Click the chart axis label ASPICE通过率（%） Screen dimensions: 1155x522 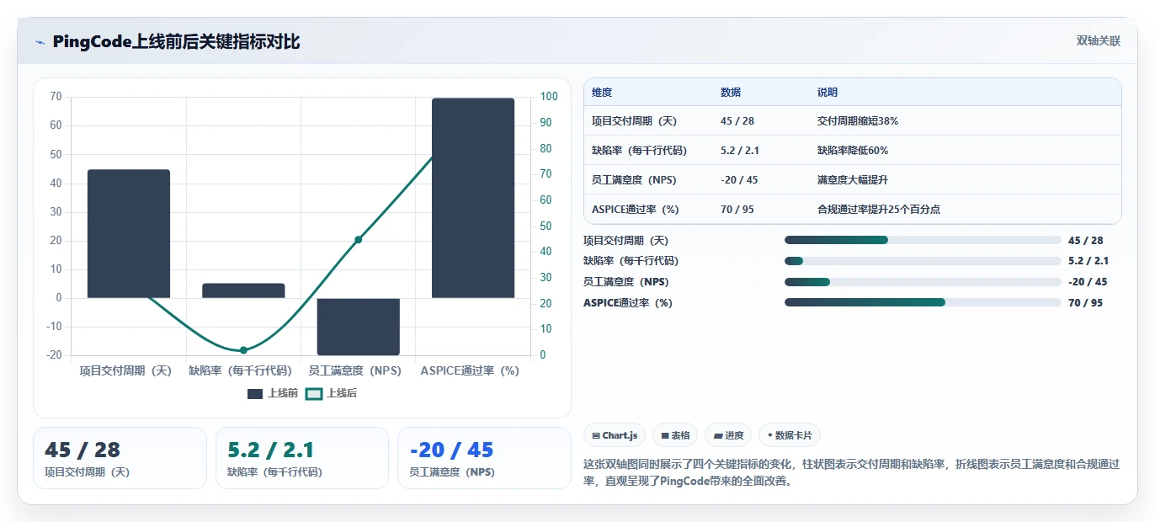[x=470, y=370]
